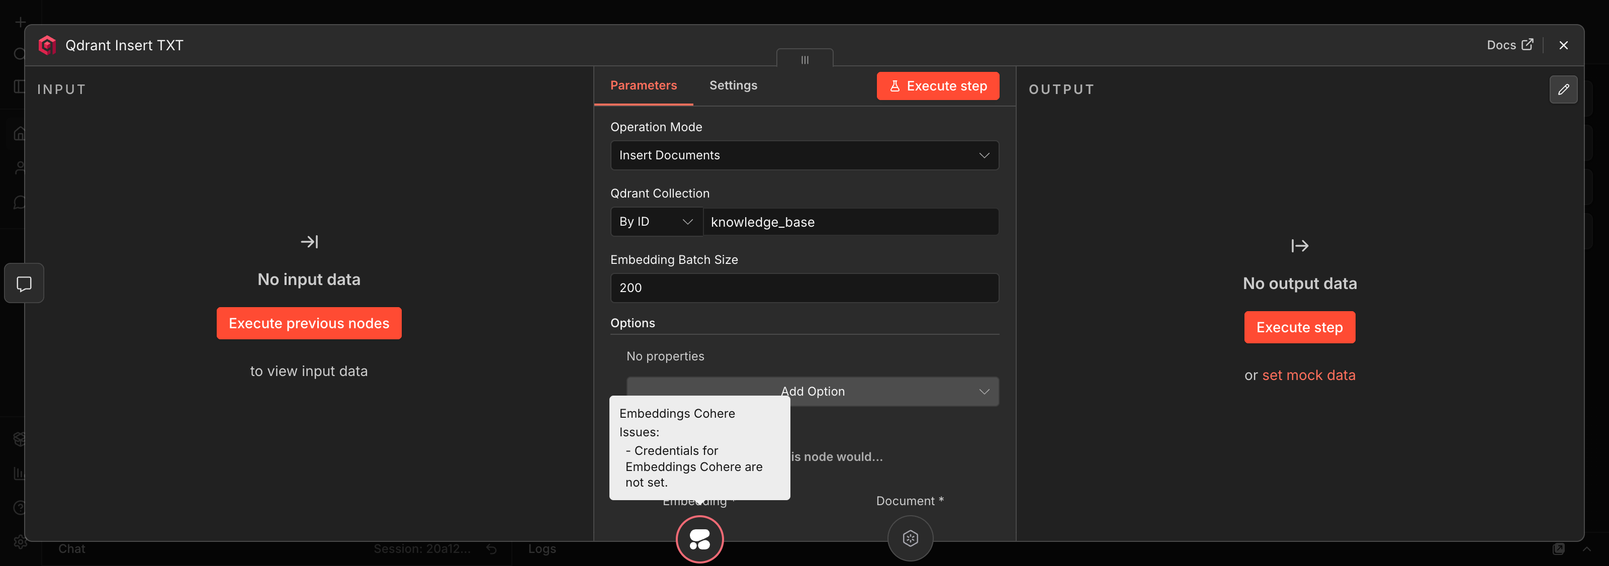Click the input arrow icon
Image resolution: width=1609 pixels, height=566 pixels.
[309, 242]
